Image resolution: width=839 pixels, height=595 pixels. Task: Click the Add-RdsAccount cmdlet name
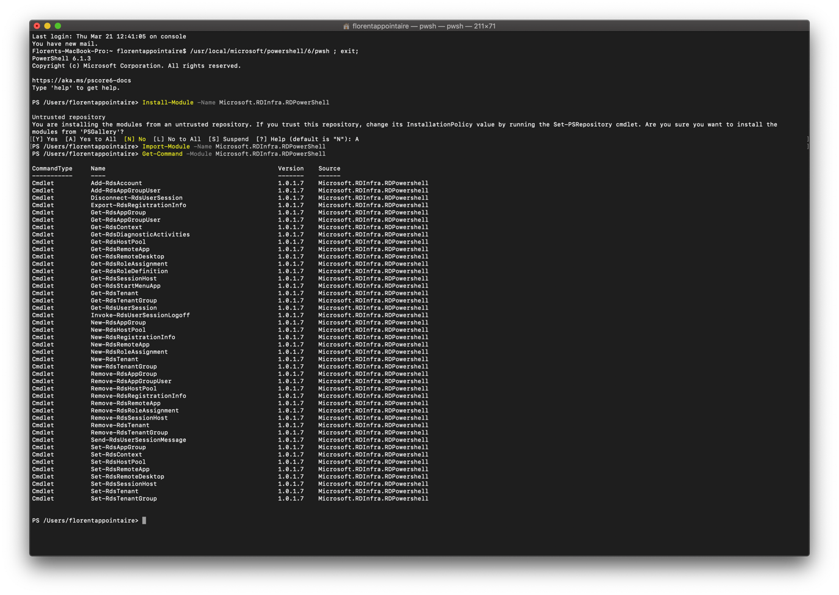point(116,183)
